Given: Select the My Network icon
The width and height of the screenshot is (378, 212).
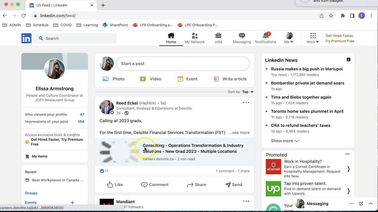Looking at the screenshot, I should [x=195, y=38].
